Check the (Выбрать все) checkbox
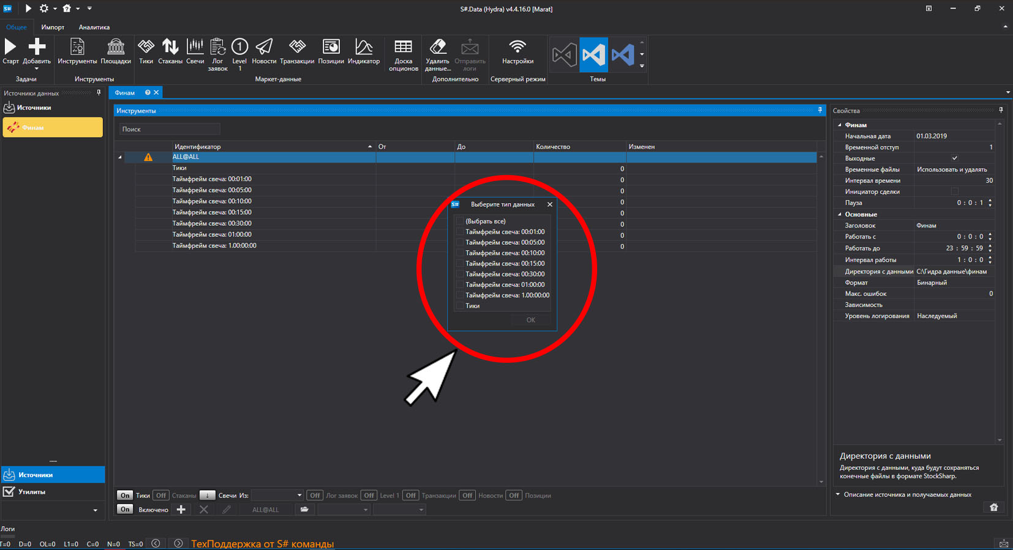The image size is (1013, 550). [x=460, y=221]
